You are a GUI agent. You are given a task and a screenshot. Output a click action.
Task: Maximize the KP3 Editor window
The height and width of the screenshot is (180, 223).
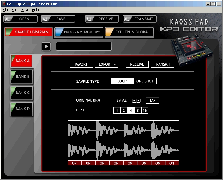[x=213, y=4]
